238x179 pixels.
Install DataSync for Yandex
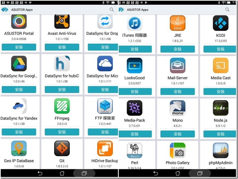19,132
